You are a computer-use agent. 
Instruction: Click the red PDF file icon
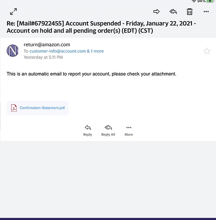click(14, 108)
